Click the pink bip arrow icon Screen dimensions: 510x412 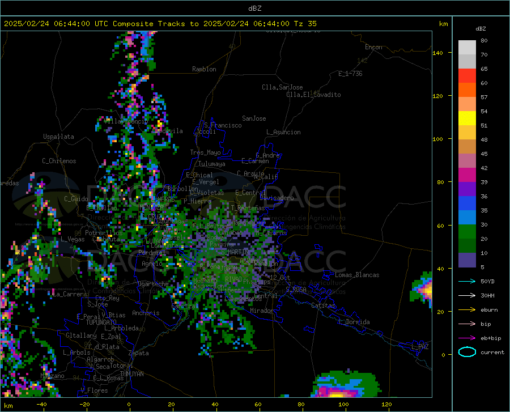(x=467, y=324)
